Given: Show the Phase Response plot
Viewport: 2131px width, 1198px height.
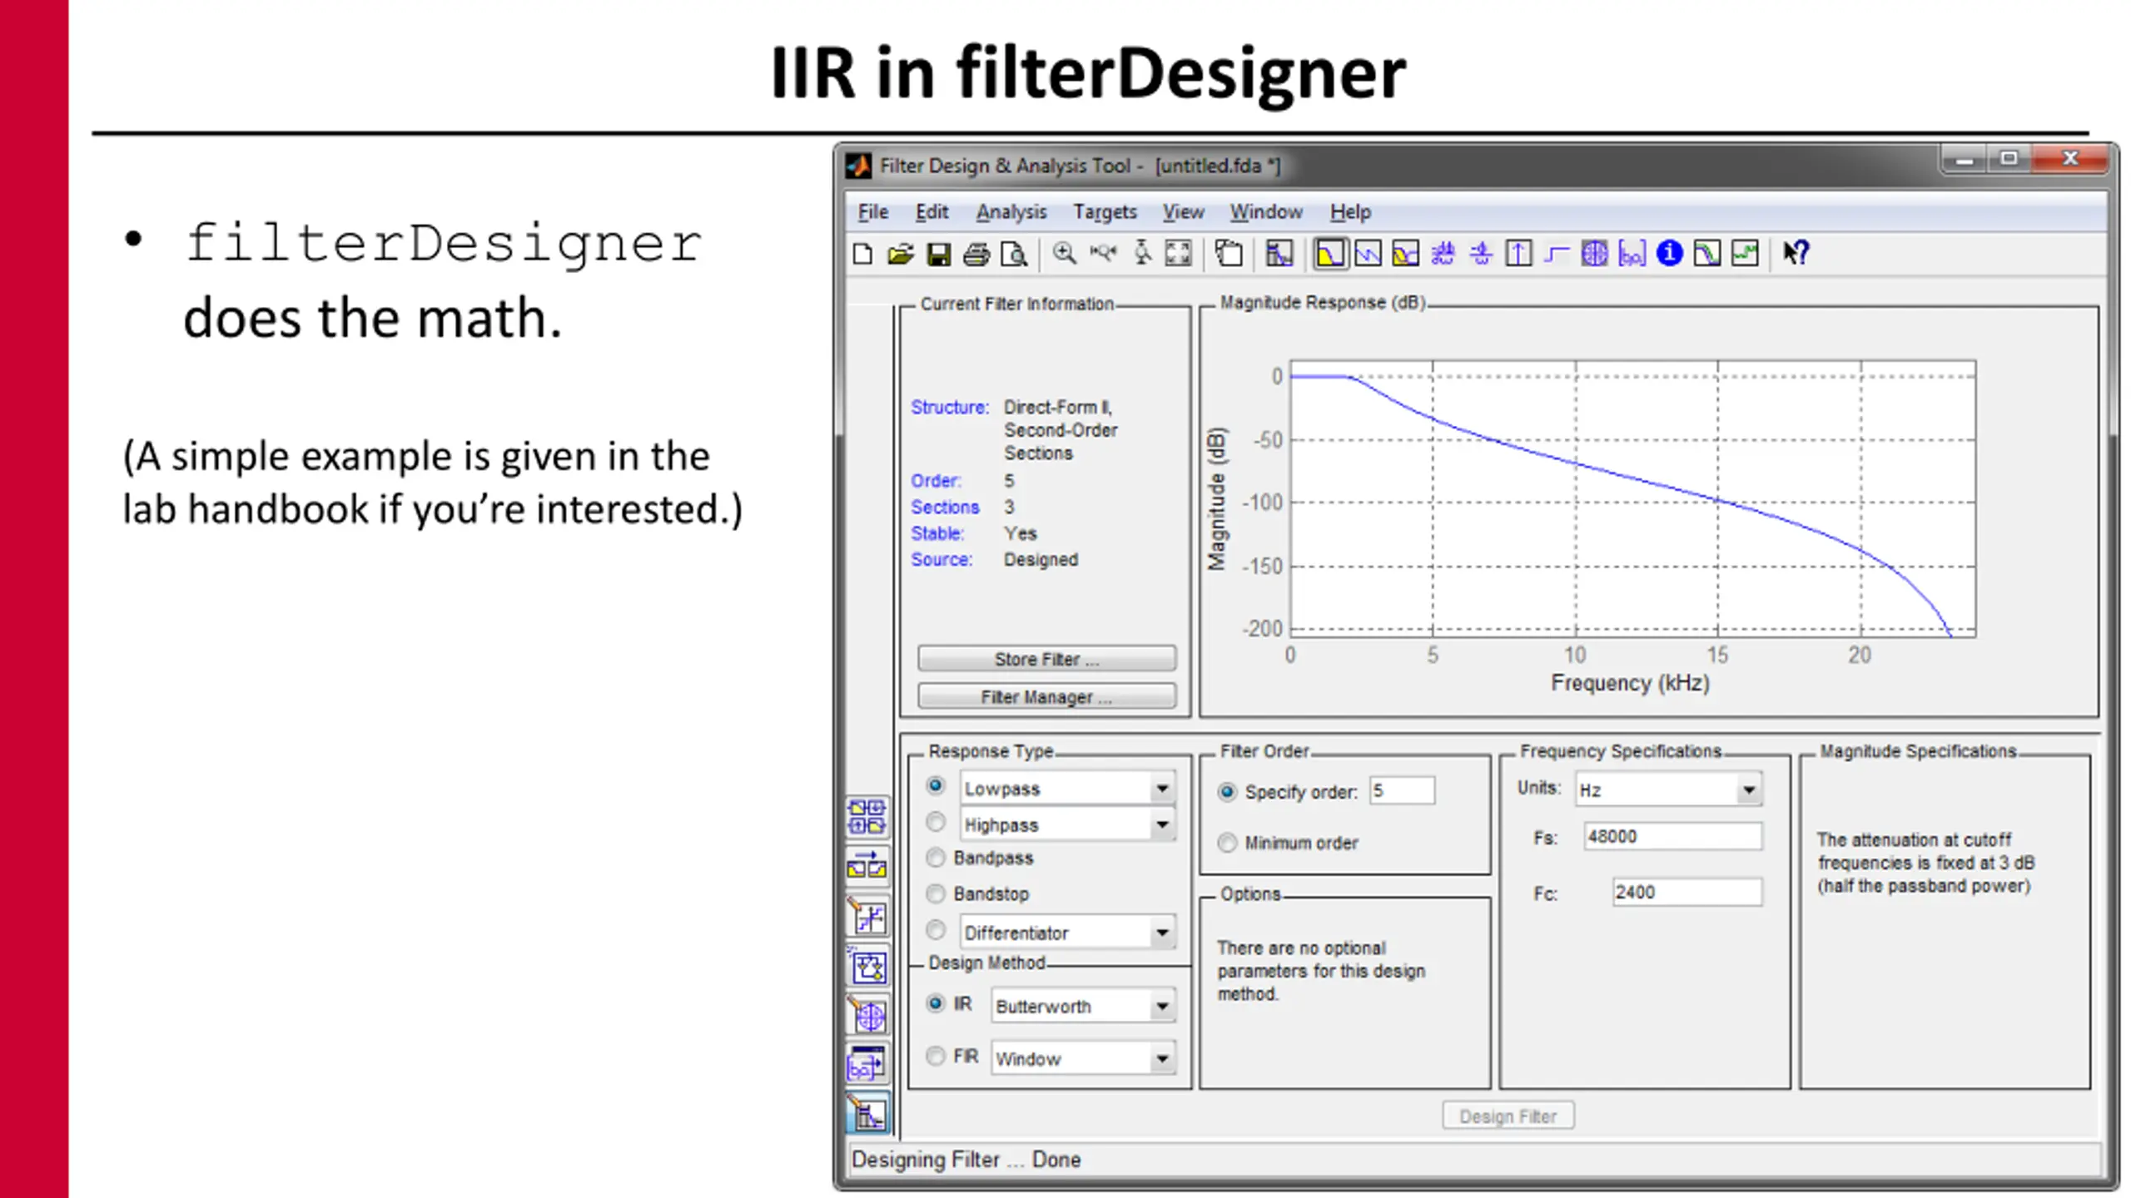Looking at the screenshot, I should click(x=1368, y=253).
